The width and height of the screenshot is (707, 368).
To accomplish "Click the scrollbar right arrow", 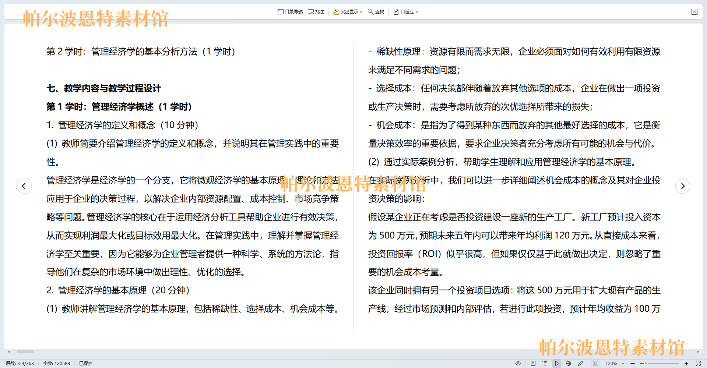I will pyautogui.click(x=698, y=352).
